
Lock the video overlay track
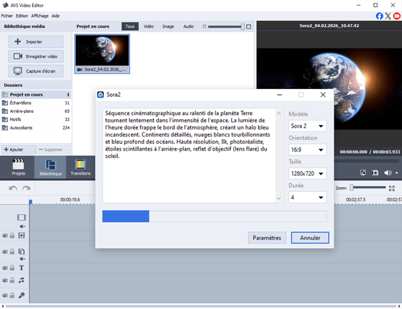[12, 251]
